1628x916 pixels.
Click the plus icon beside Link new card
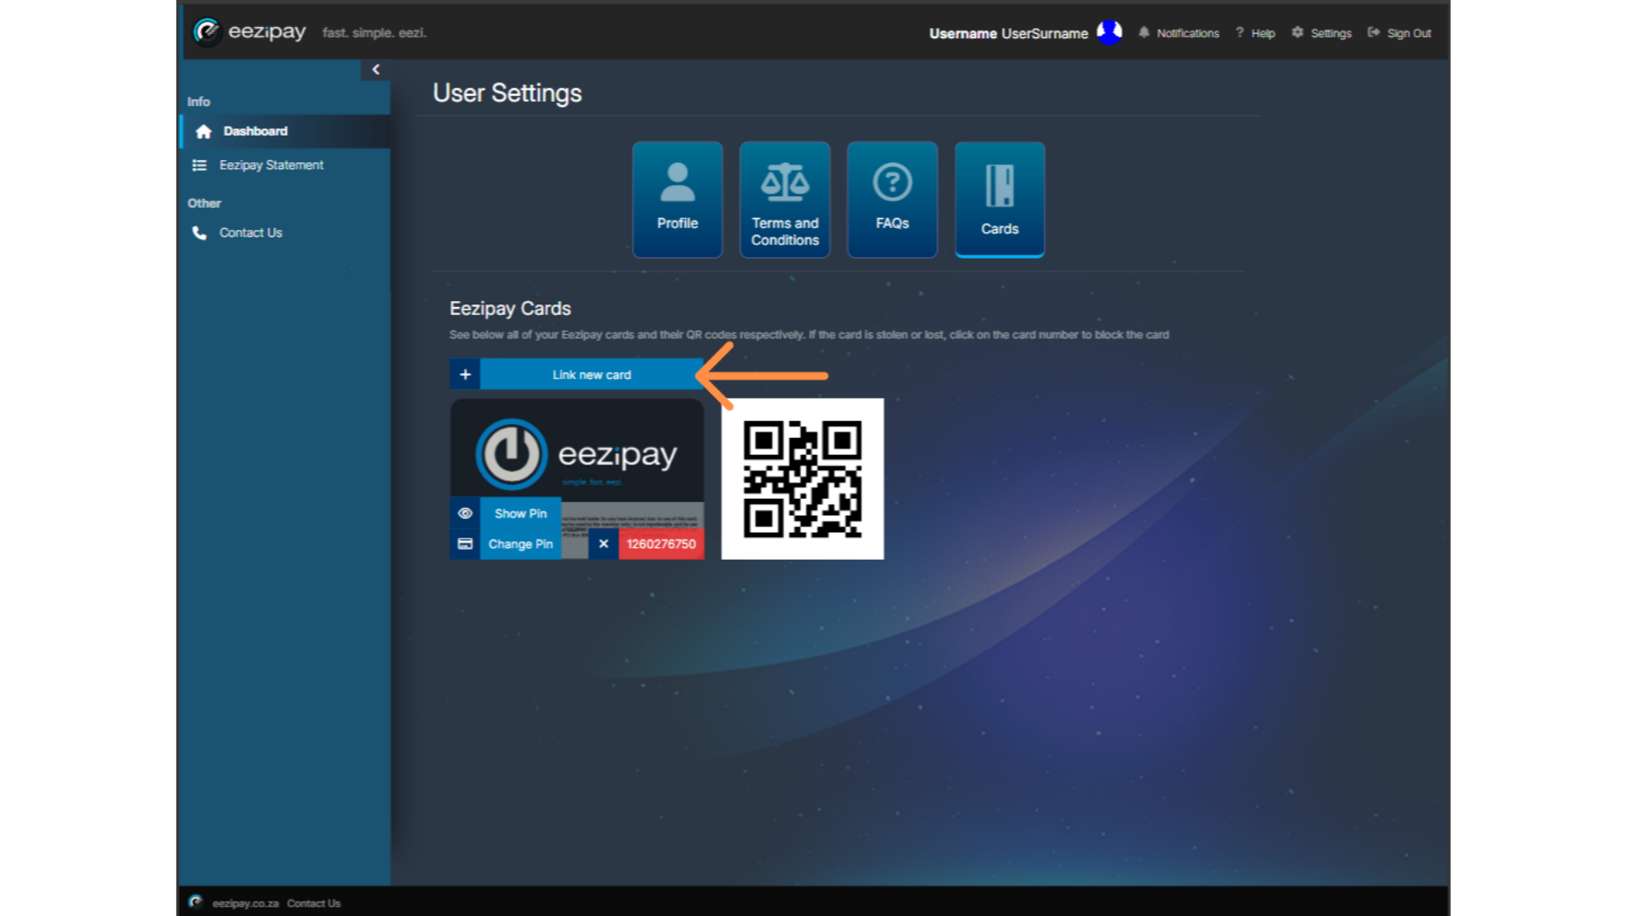click(465, 374)
